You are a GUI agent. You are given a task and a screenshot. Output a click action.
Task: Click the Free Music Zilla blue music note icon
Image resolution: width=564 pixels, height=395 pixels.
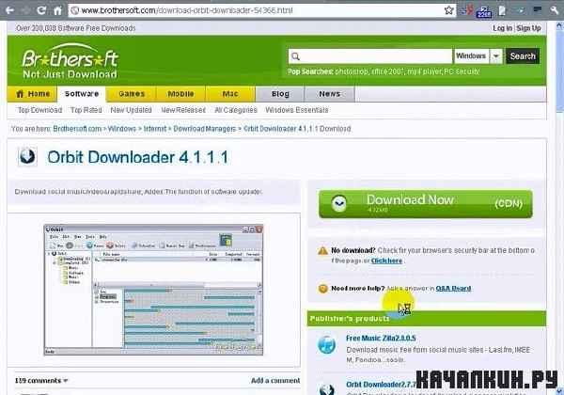pyautogui.click(x=327, y=344)
